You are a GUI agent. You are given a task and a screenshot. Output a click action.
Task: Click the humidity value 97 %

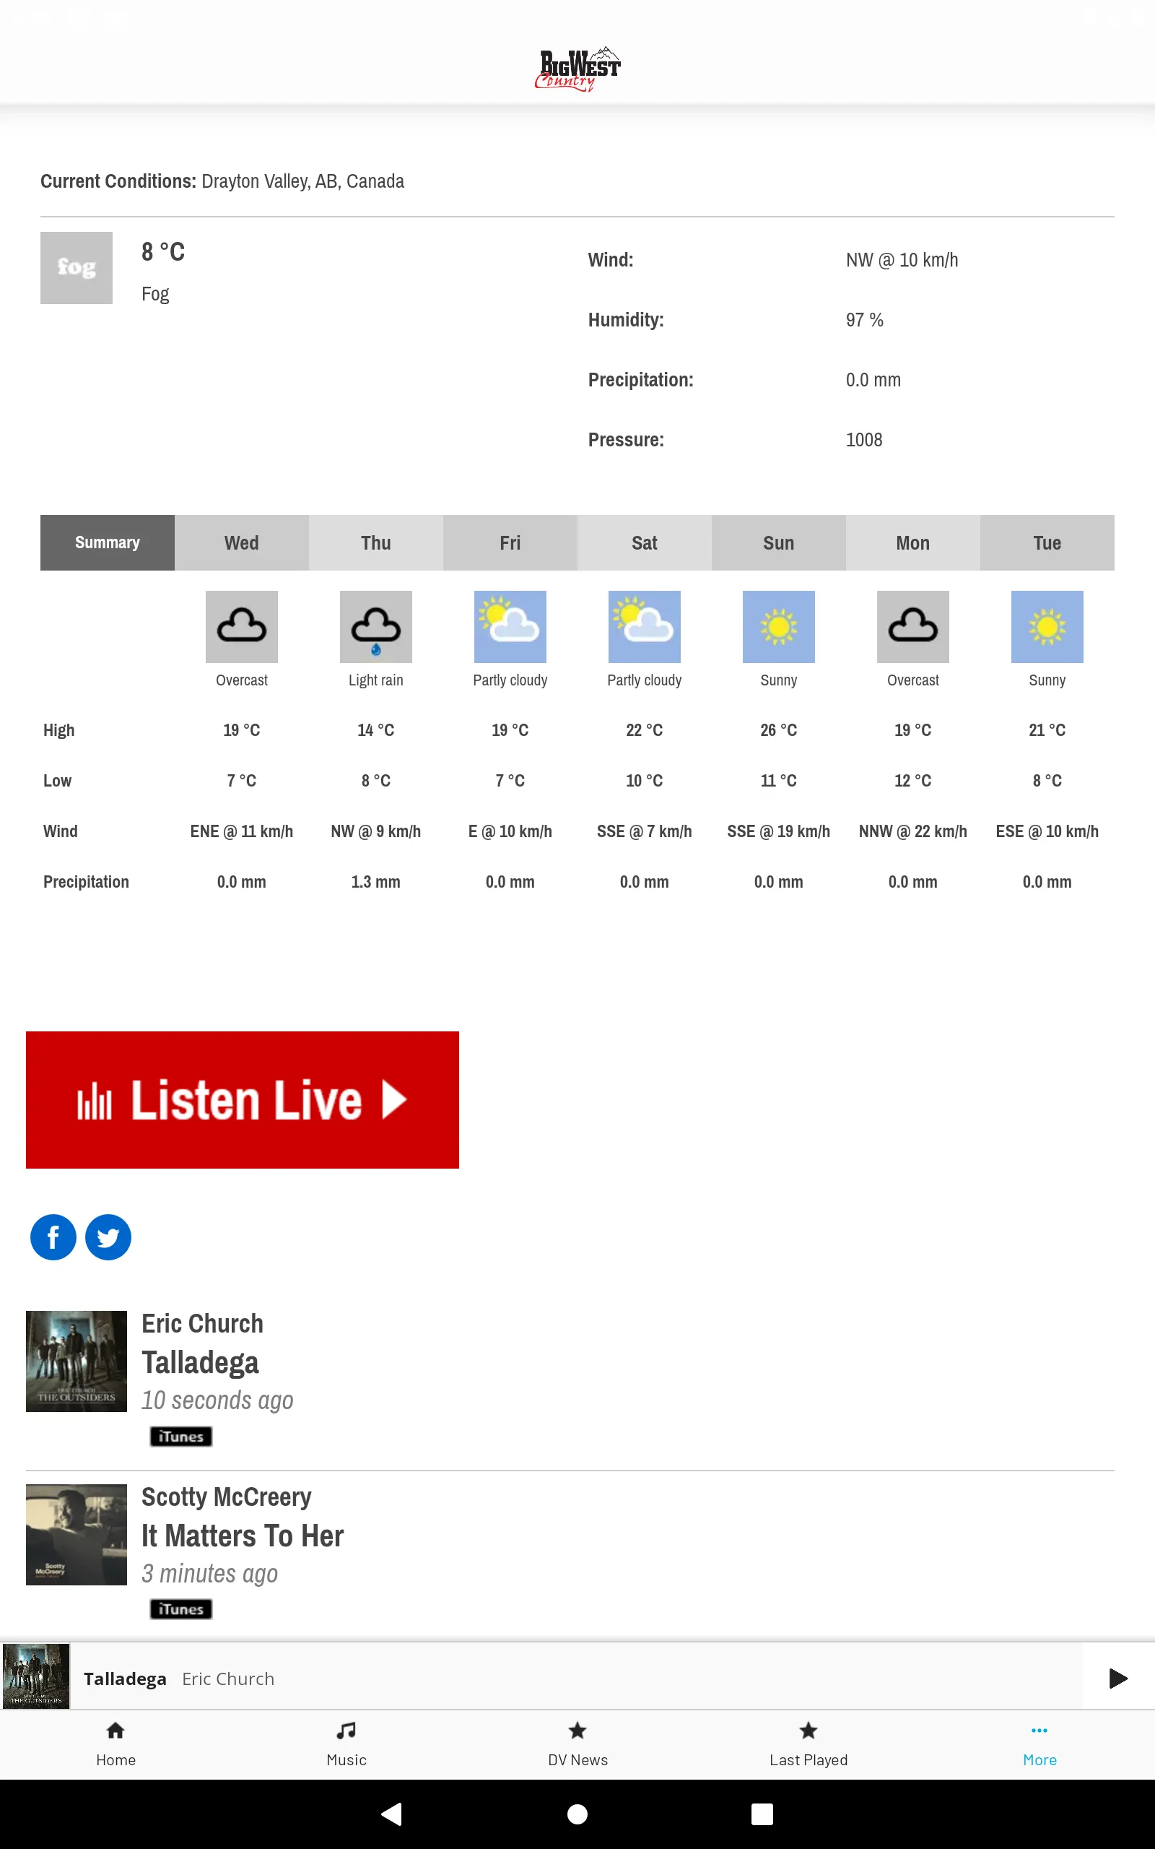pyautogui.click(x=865, y=319)
